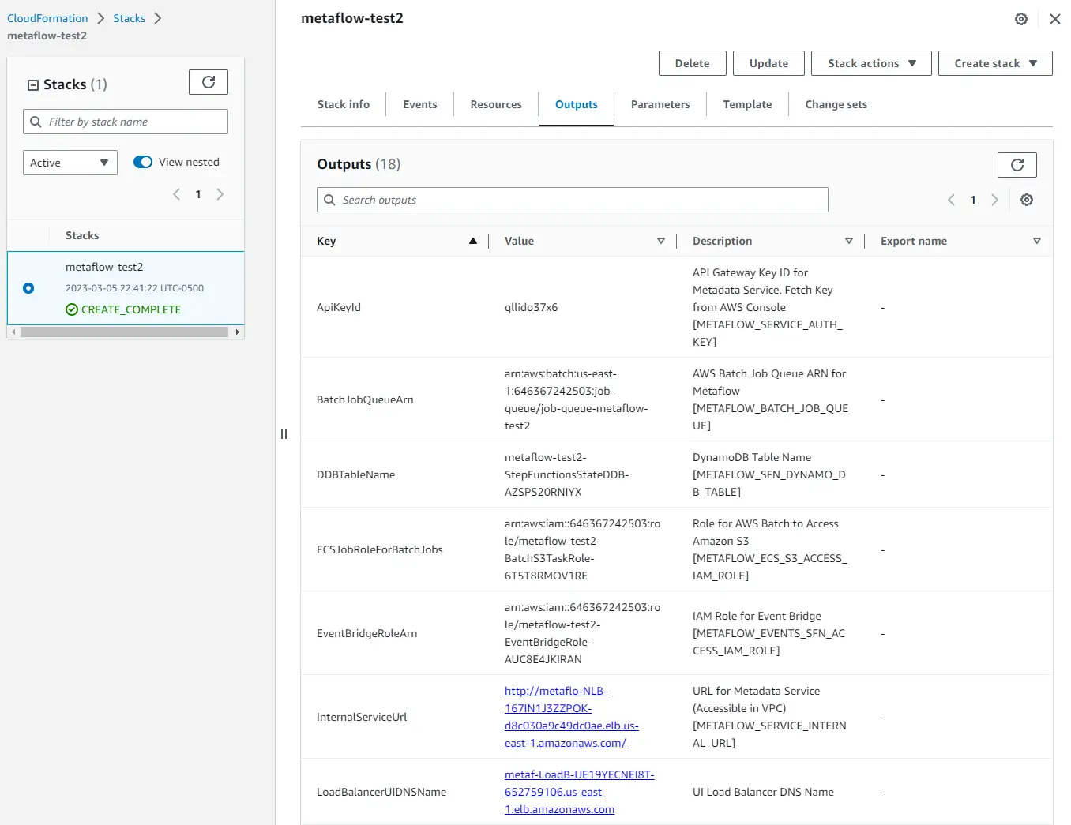Viewport: 1071px width, 825px height.
Task: Open the Active status filter dropdown
Action: pyautogui.click(x=70, y=163)
